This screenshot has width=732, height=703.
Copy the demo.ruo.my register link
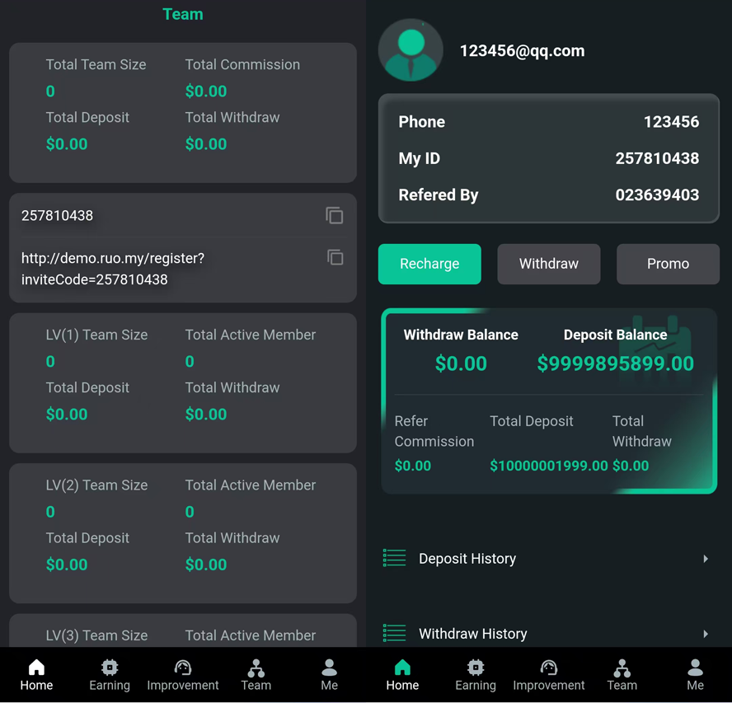(335, 257)
